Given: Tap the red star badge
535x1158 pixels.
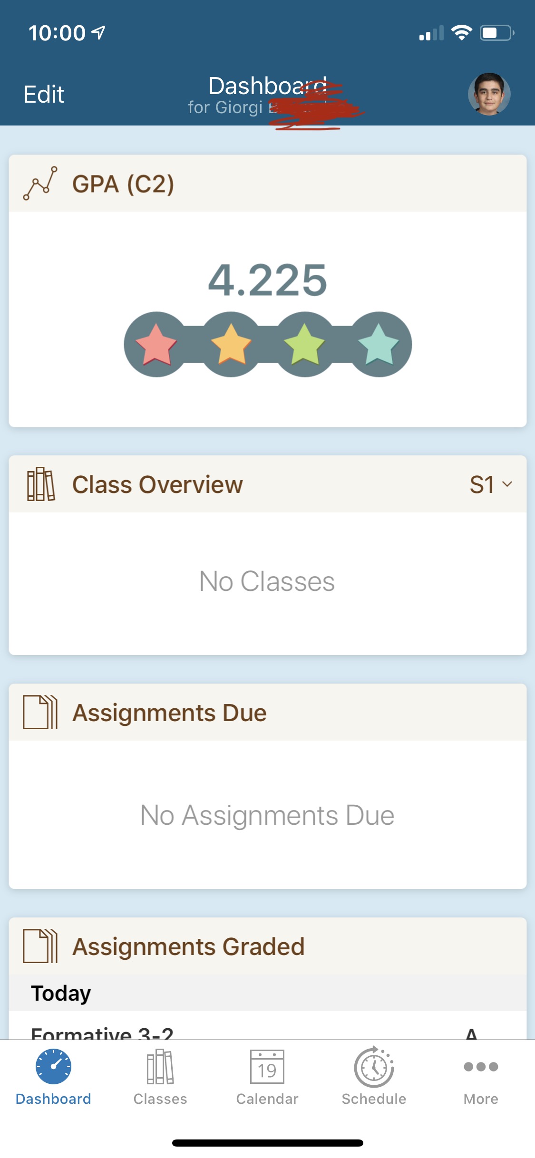Looking at the screenshot, I should click(156, 344).
